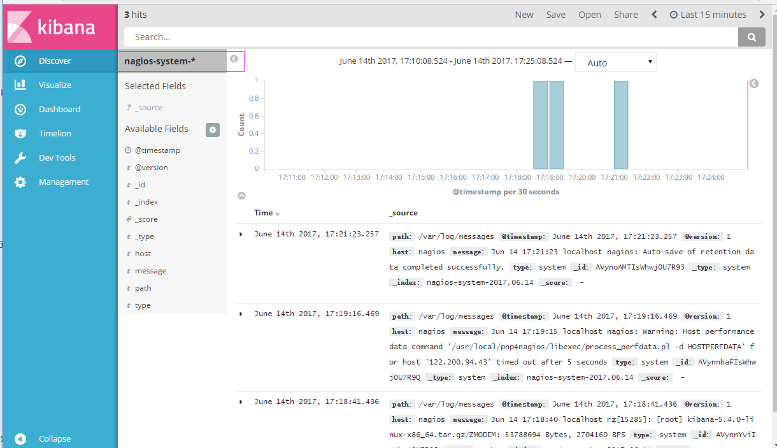The image size is (777, 448).
Task: Open Timelion from the sidebar
Action: [55, 133]
